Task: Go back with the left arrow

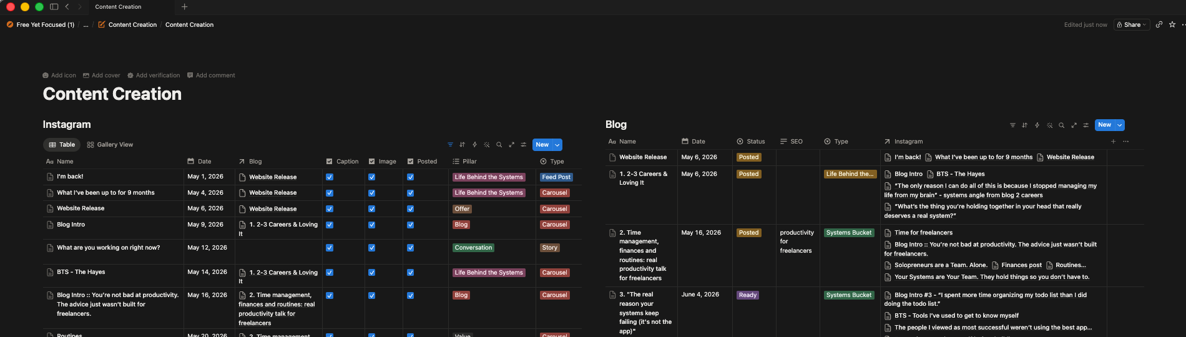Action: coord(67,7)
